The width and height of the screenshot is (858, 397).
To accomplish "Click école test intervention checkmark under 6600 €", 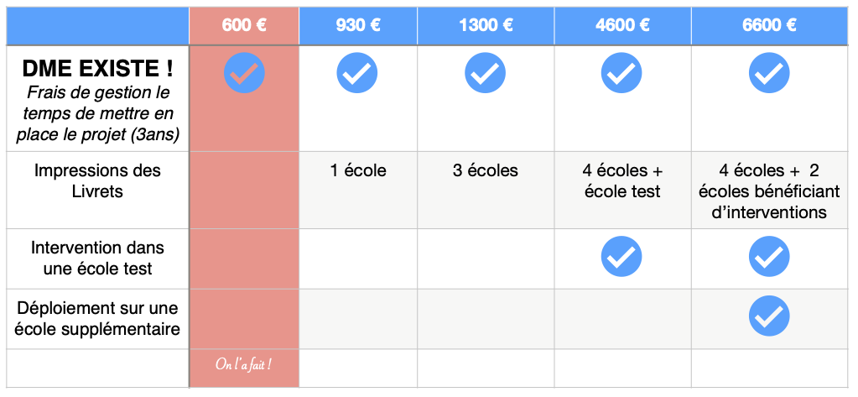I will [769, 256].
